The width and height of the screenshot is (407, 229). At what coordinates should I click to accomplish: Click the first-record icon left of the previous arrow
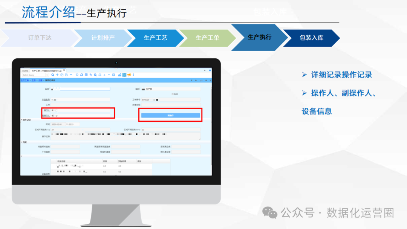[191, 80]
